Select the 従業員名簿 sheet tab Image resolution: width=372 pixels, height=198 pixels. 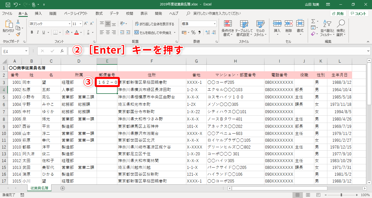39,188
